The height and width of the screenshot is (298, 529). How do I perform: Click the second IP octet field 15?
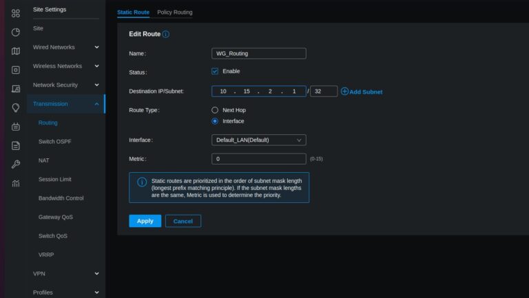pos(247,92)
